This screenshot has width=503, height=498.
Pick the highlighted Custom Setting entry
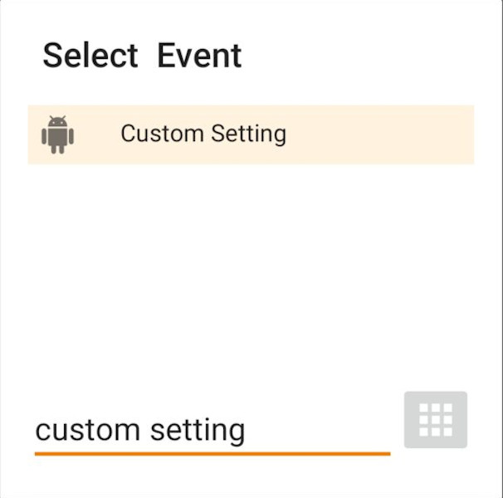251,134
